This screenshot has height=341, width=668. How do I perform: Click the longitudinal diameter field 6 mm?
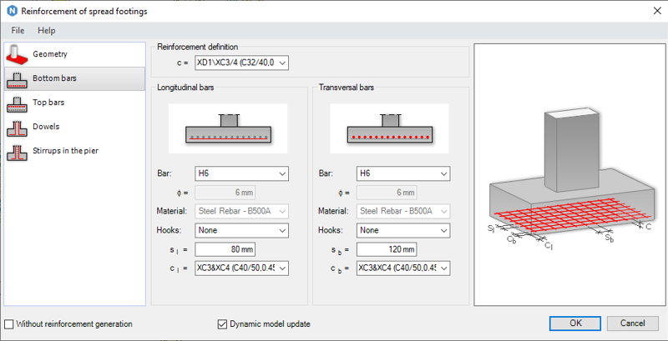[x=225, y=193]
